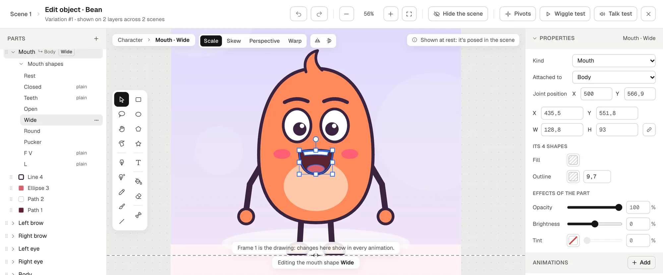The width and height of the screenshot is (663, 275).
Task: Switch to the Perspective transform mode
Action: click(265, 41)
